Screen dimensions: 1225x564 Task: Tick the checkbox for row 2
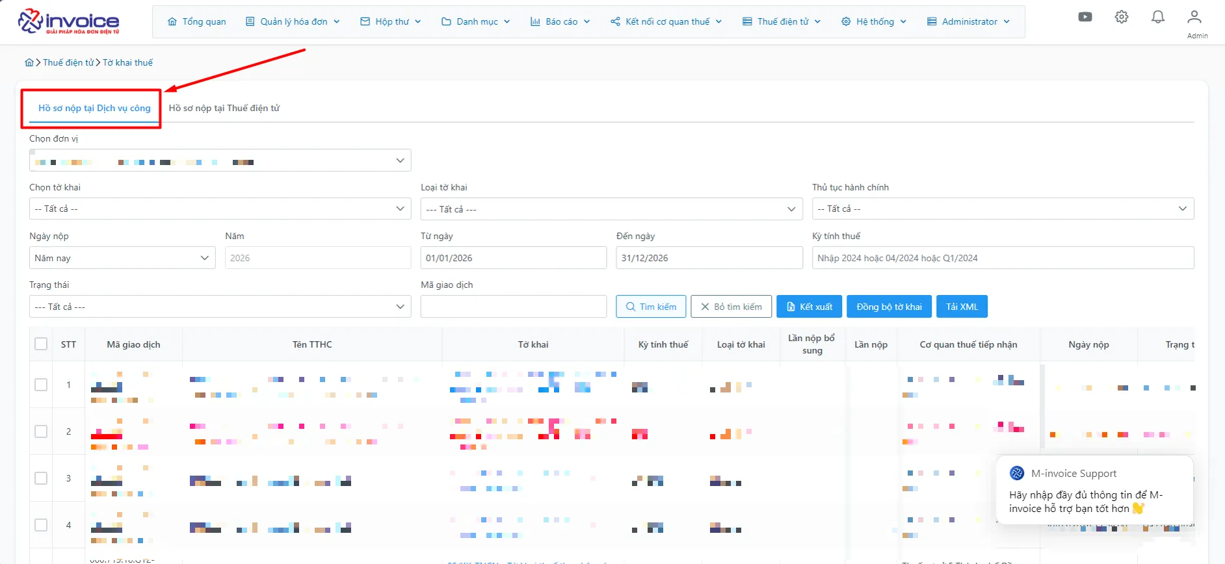(x=41, y=431)
